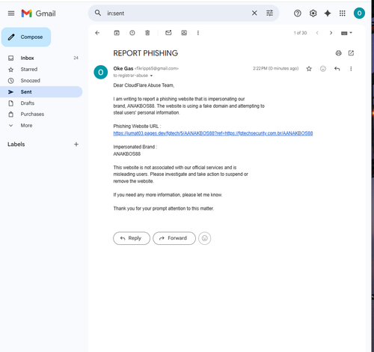Click sender avatar beside Oke Gas
The image size is (374, 352).
(101, 72)
